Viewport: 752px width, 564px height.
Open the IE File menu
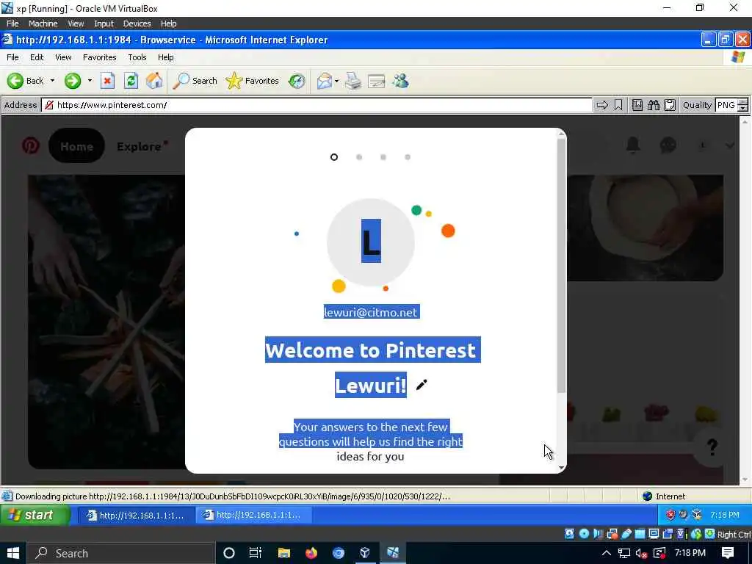coord(13,57)
